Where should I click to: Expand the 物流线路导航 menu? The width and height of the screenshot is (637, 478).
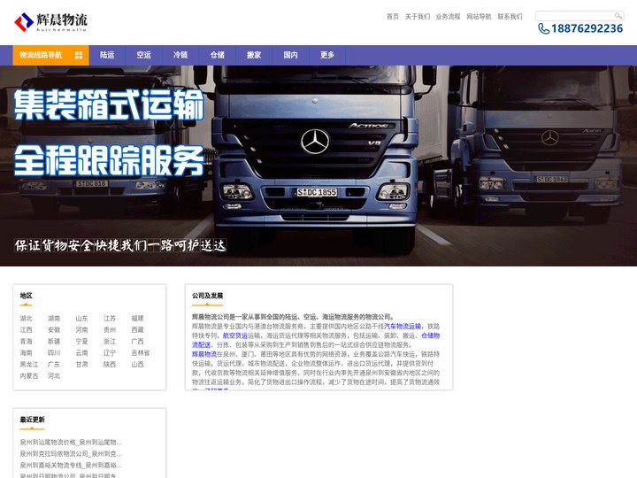tap(50, 55)
